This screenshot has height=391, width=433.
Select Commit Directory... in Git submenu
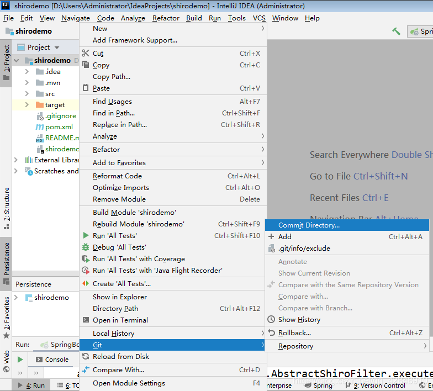[x=347, y=225]
